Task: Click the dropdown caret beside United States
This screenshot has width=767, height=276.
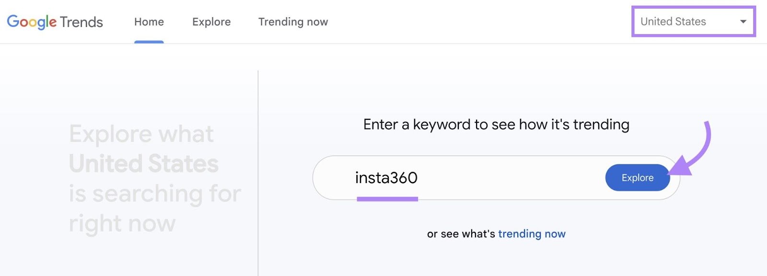Action: click(743, 22)
